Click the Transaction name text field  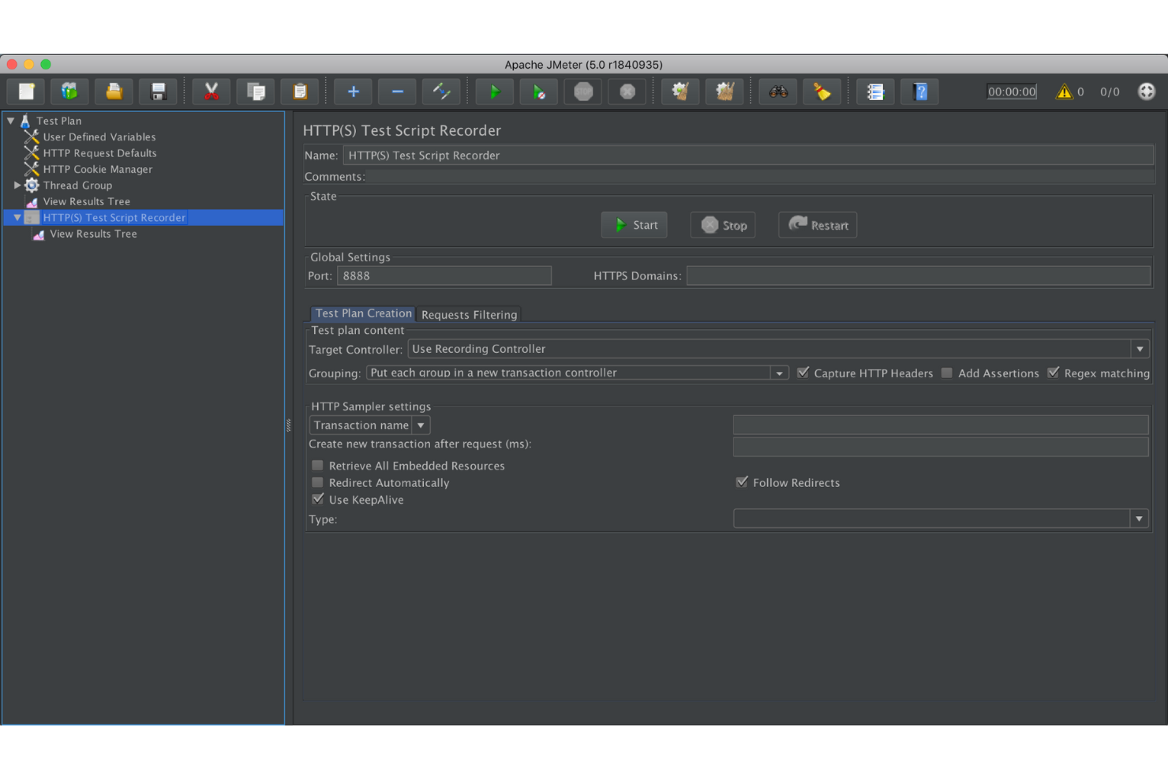click(941, 425)
